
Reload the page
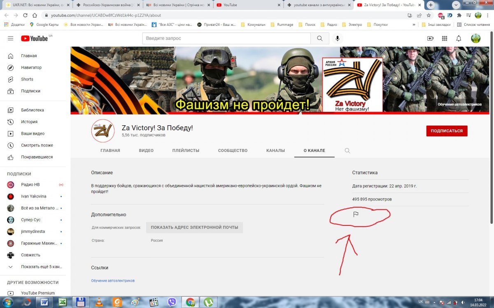(x=25, y=15)
